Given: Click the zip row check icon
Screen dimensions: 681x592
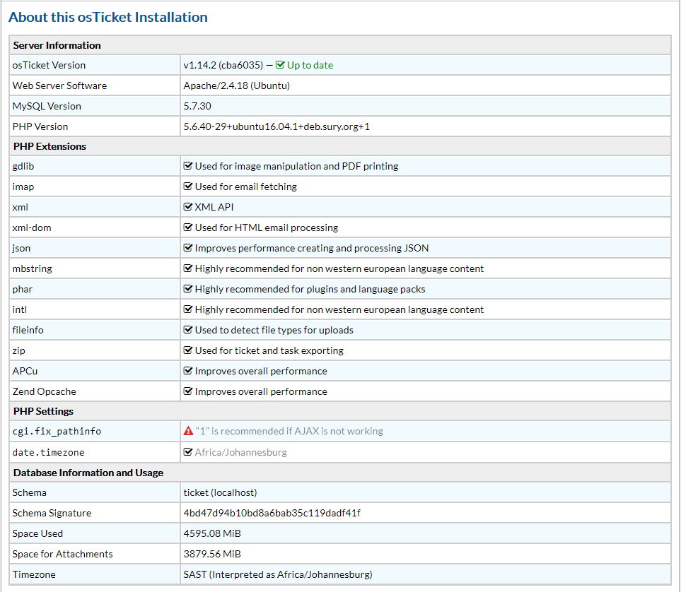Looking at the screenshot, I should point(187,350).
